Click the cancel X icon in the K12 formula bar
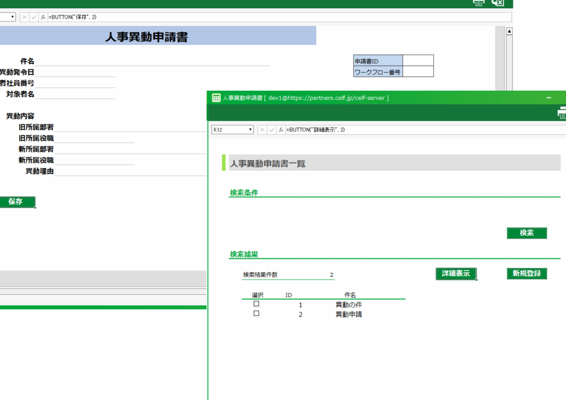 tap(263, 130)
